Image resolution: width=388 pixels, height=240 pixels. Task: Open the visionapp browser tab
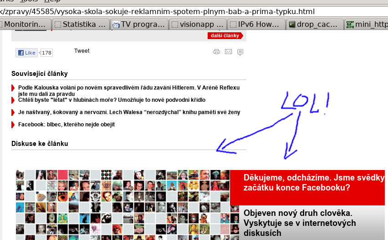(x=198, y=25)
